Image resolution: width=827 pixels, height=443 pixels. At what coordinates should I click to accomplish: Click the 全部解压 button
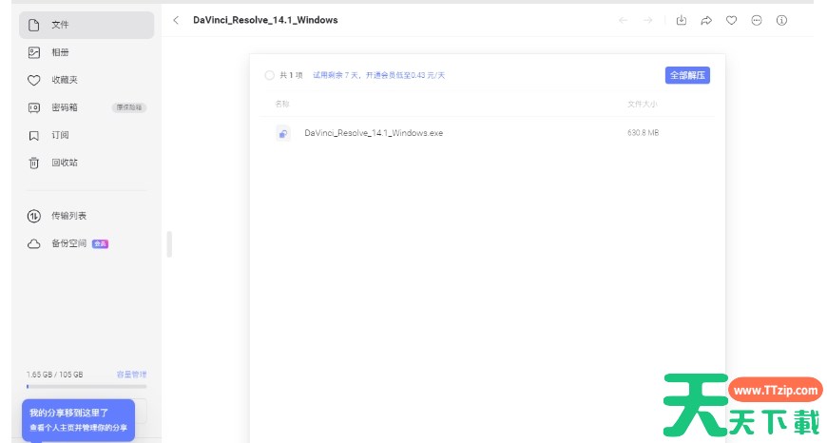tap(687, 75)
